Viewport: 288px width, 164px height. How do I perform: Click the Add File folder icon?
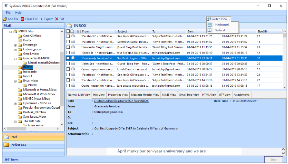(x=5, y=19)
